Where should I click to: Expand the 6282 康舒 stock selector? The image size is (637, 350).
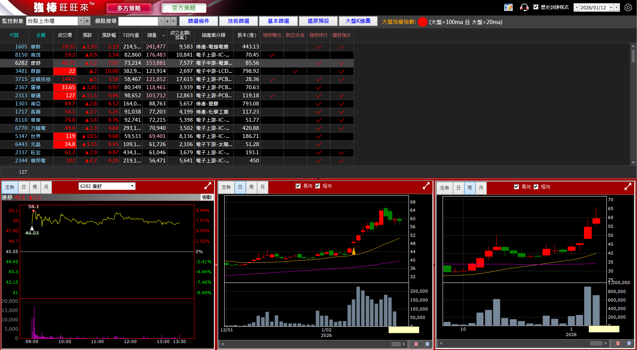coord(132,186)
